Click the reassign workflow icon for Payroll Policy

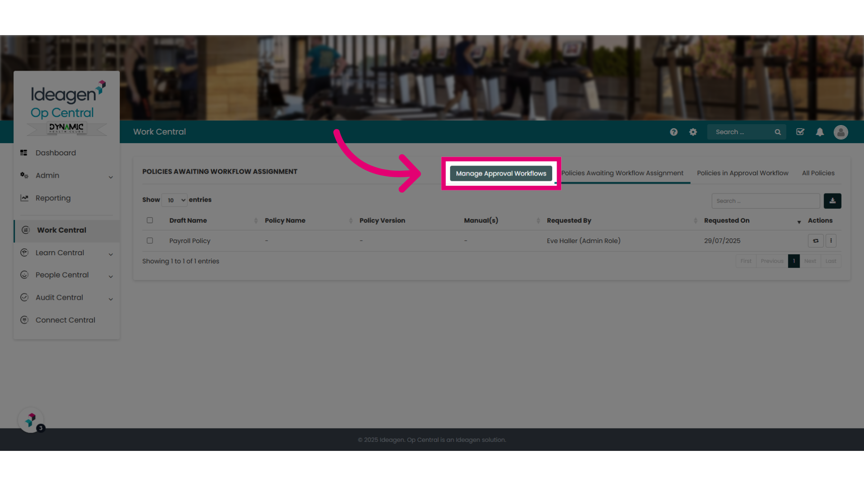click(815, 241)
